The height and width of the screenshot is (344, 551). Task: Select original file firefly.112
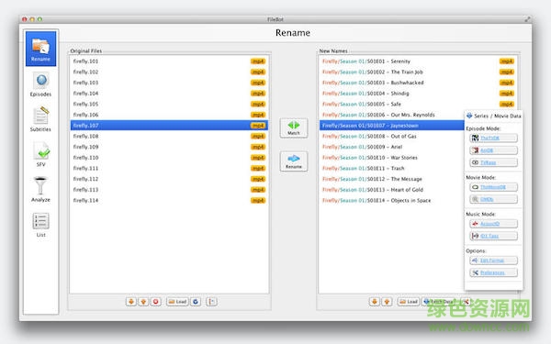(169, 179)
